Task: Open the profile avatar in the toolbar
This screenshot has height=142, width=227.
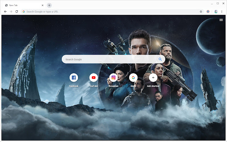Action: tap(216, 12)
